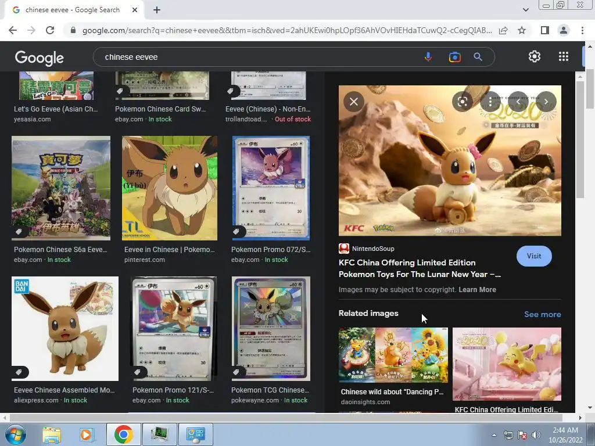Click the Visit button
This screenshot has width=595, height=446.
point(534,256)
